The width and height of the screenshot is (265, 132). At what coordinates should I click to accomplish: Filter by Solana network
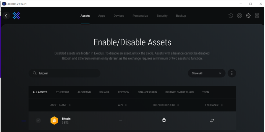[104, 92]
